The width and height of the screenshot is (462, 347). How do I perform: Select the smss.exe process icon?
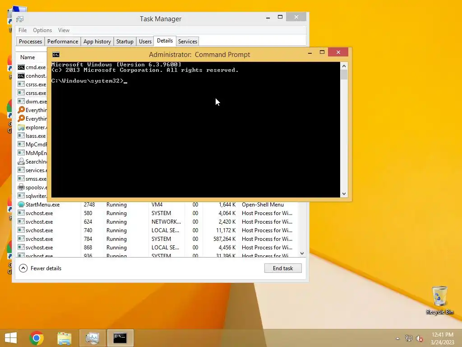click(x=21, y=178)
